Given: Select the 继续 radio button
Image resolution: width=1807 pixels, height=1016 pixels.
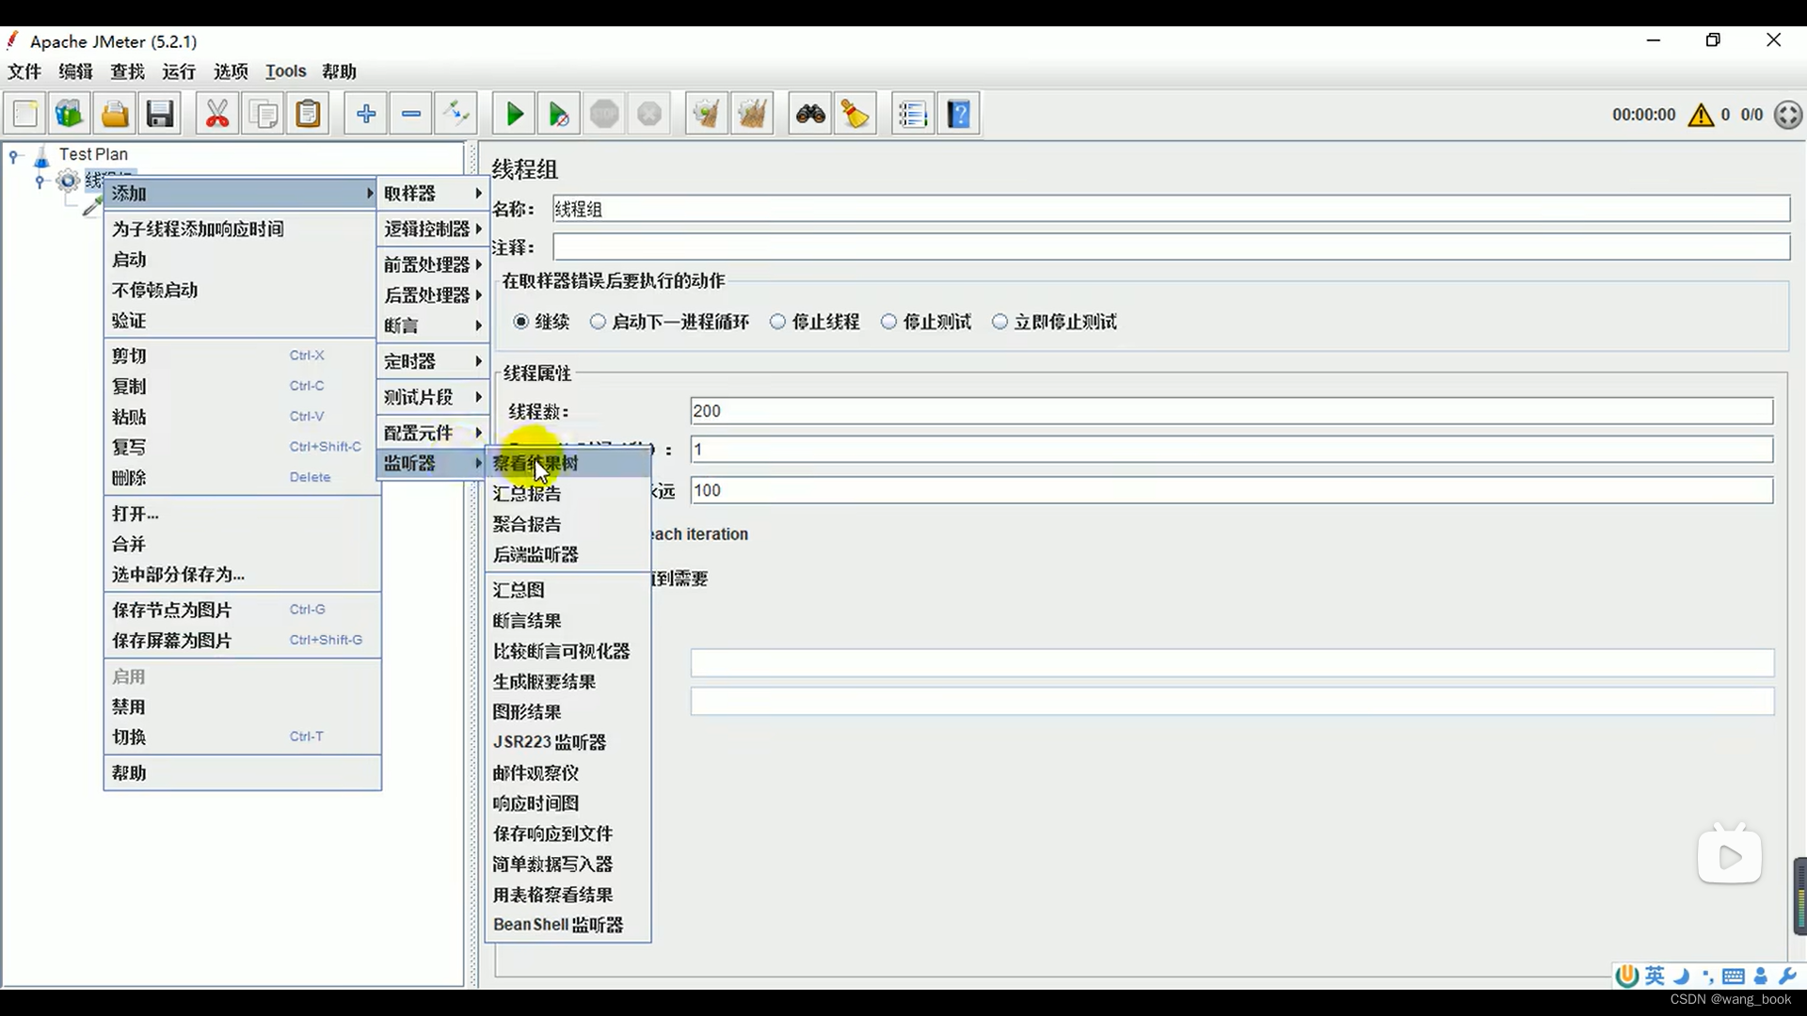Looking at the screenshot, I should coord(520,322).
